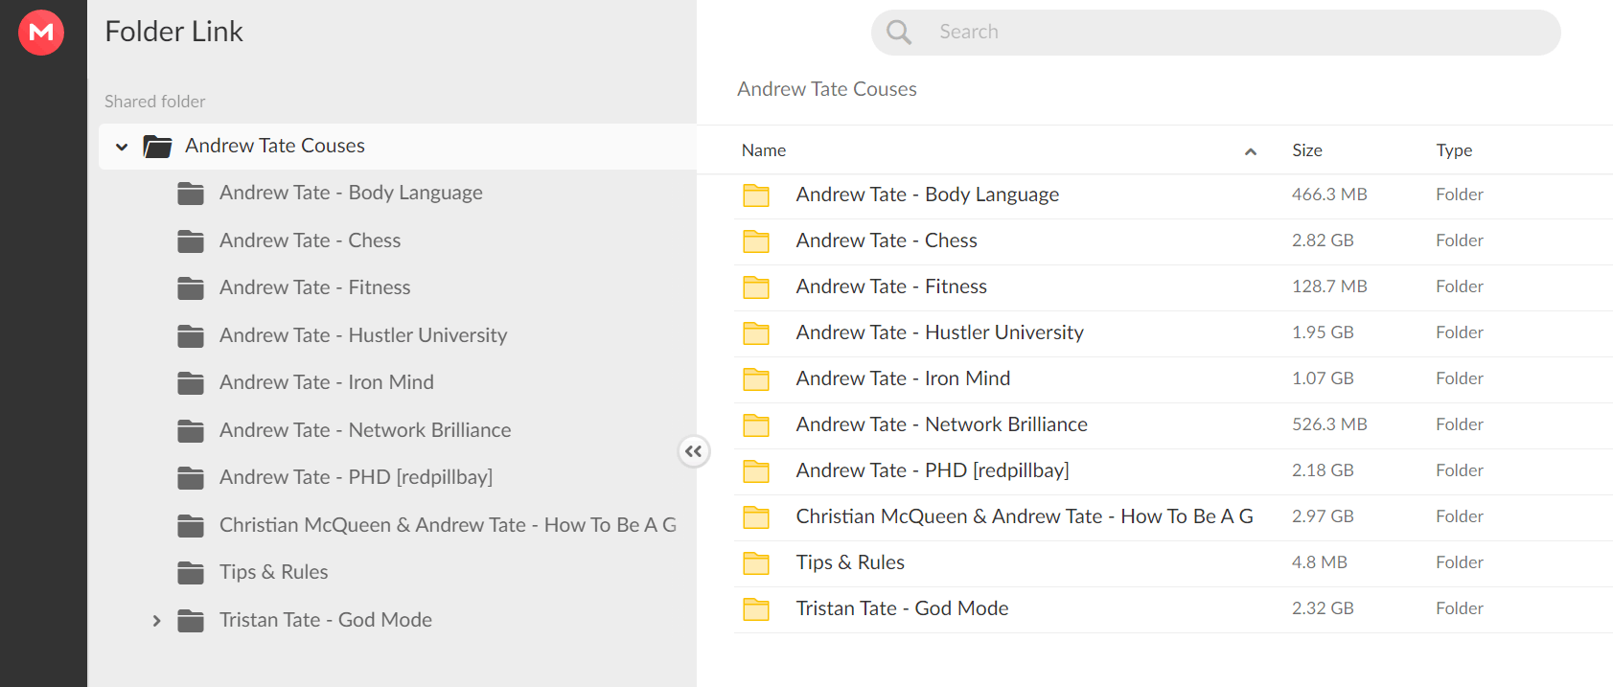The image size is (1613, 687).
Task: Click the Folder Link heading
Action: tap(173, 32)
